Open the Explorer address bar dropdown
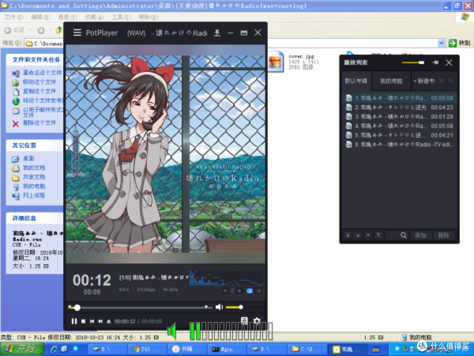Screen dimensions: 474x356 (441, 43)
